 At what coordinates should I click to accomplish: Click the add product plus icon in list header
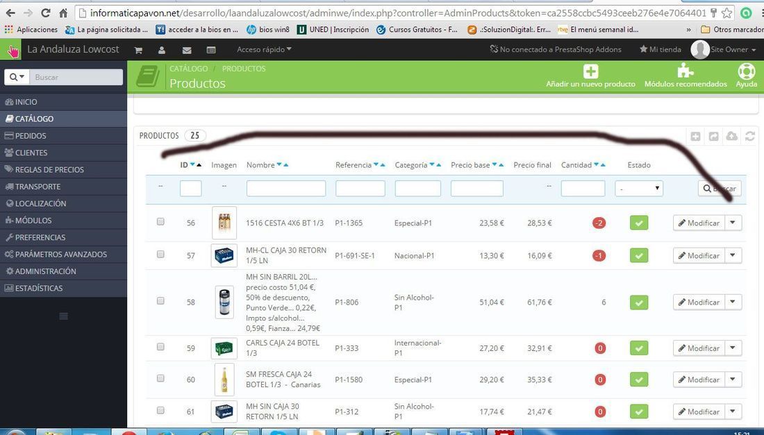pyautogui.click(x=696, y=136)
